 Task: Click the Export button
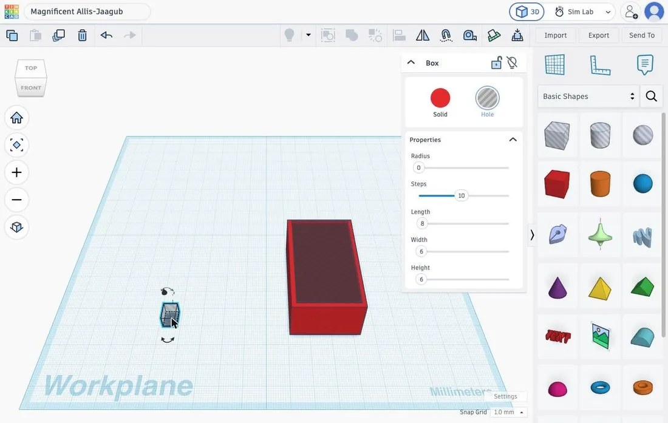(x=599, y=35)
